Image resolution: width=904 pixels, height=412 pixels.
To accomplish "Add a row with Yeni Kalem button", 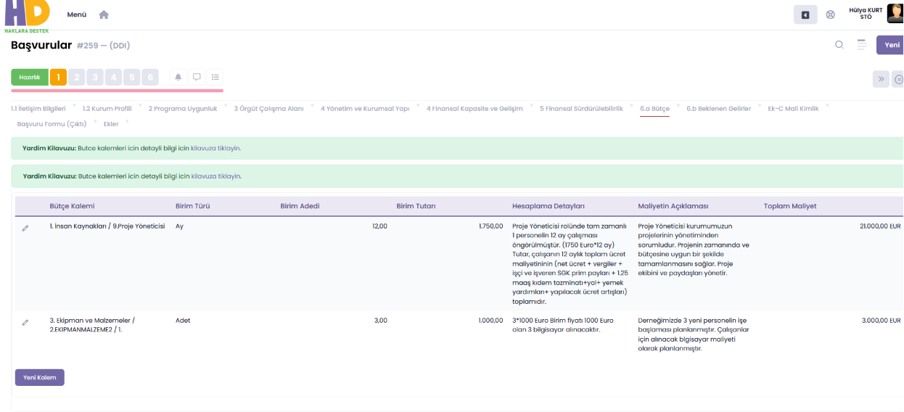I will 40,377.
